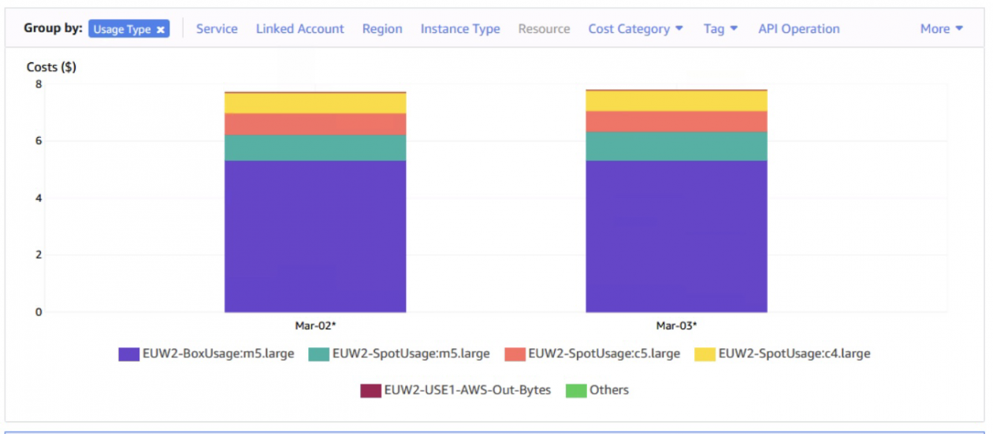Click the maroon EUW2-USE1-AWS-Out-Bytes legend swatch
993x434 pixels.
point(371,391)
